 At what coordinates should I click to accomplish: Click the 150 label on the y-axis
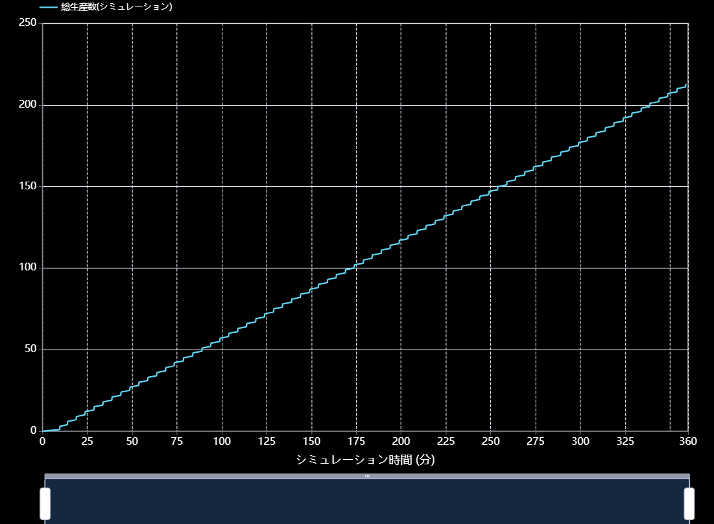click(28, 186)
